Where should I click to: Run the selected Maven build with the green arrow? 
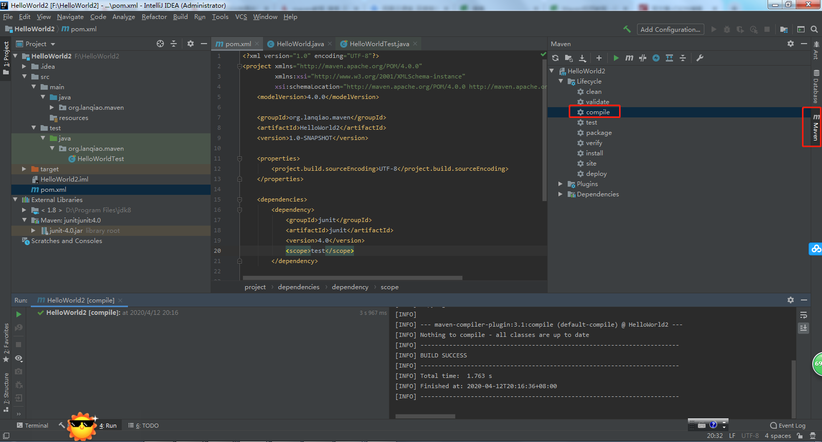(616, 58)
